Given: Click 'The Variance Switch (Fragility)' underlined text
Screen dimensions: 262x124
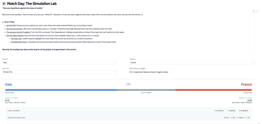Looking at the screenshot, I should click(x=19, y=32).
